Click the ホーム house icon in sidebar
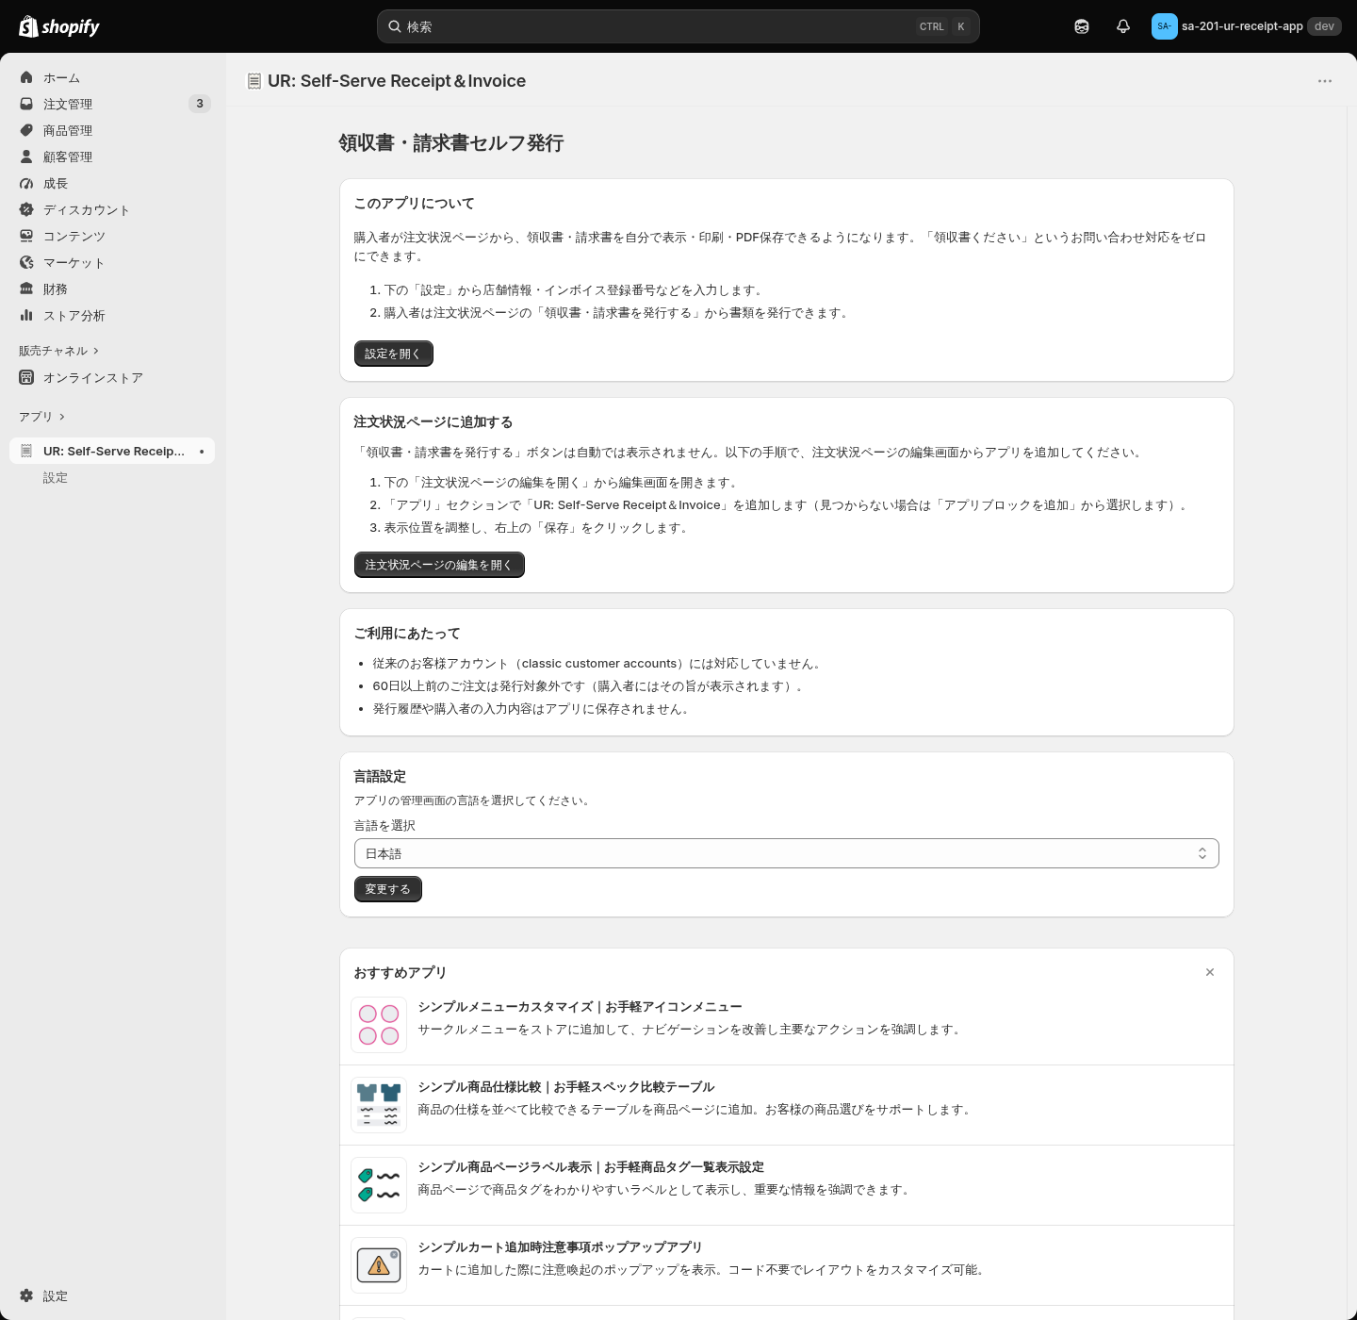The height and width of the screenshot is (1320, 1357). (x=26, y=77)
